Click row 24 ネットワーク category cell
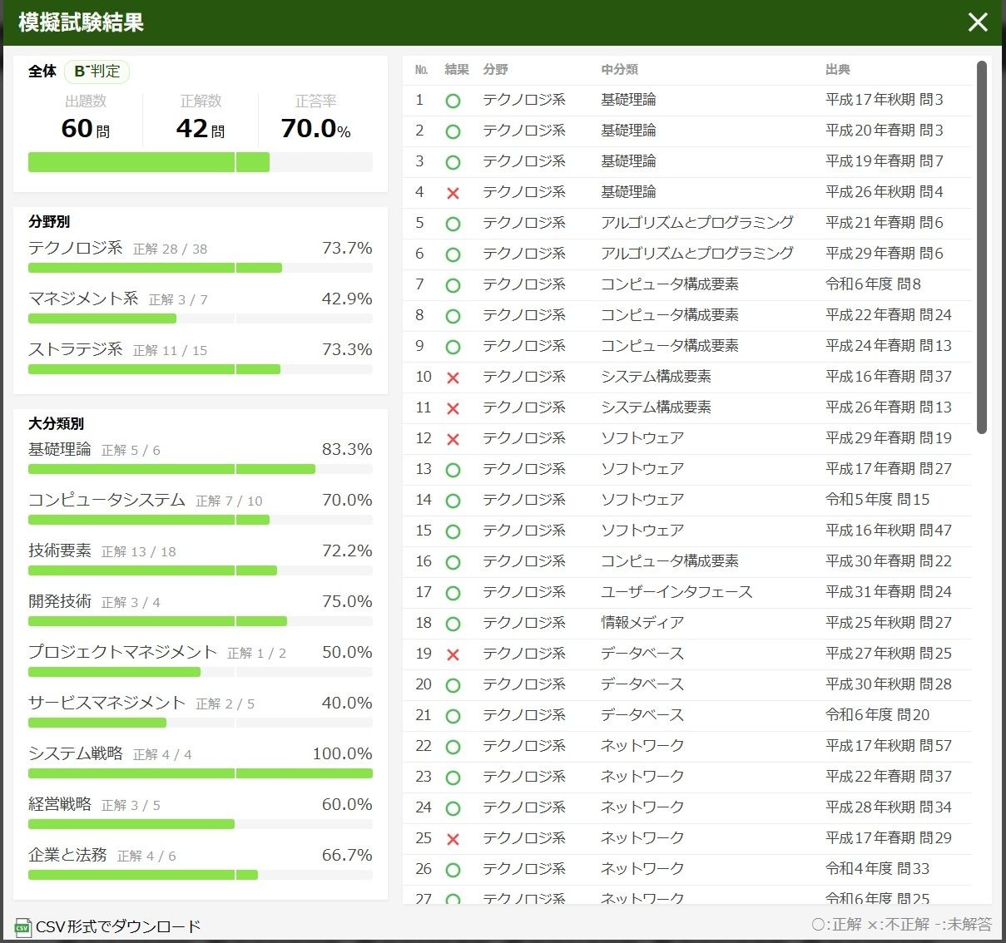This screenshot has width=1006, height=943. tap(642, 807)
